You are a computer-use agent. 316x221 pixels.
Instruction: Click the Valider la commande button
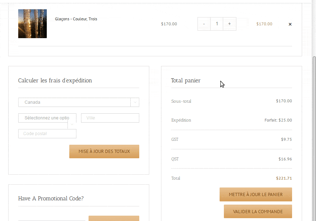tap(258, 211)
